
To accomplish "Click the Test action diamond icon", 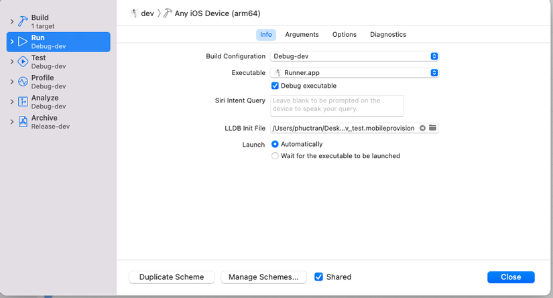I will point(23,62).
